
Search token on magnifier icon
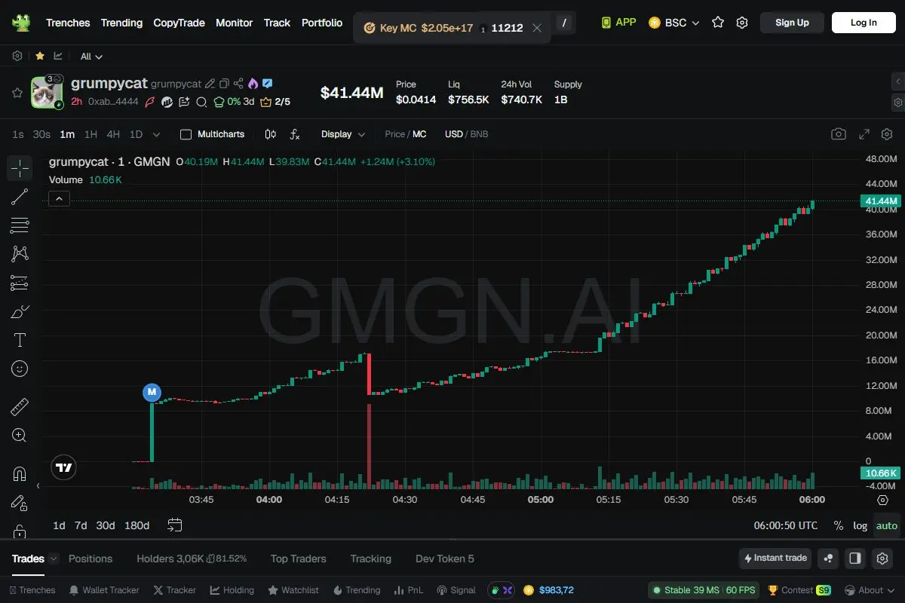pos(201,102)
